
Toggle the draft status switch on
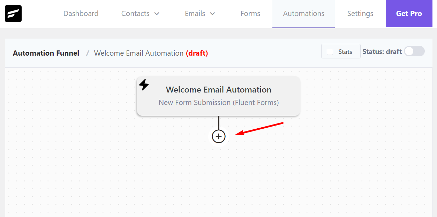[414, 51]
